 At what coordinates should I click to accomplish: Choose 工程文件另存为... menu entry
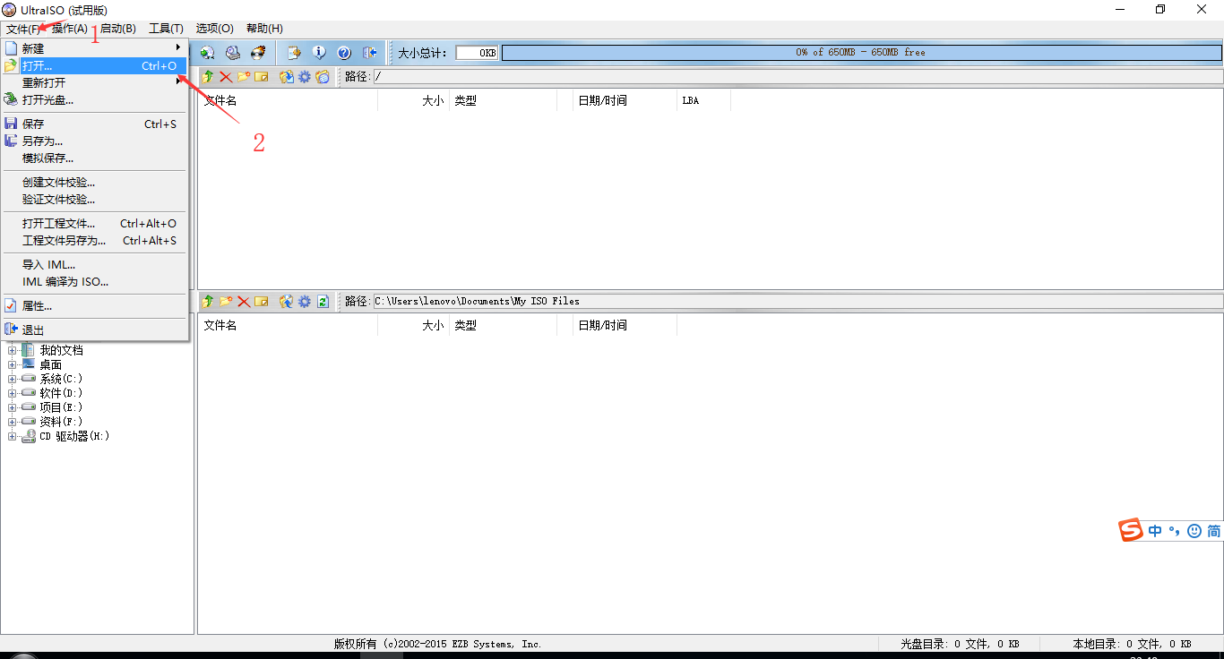click(x=94, y=240)
